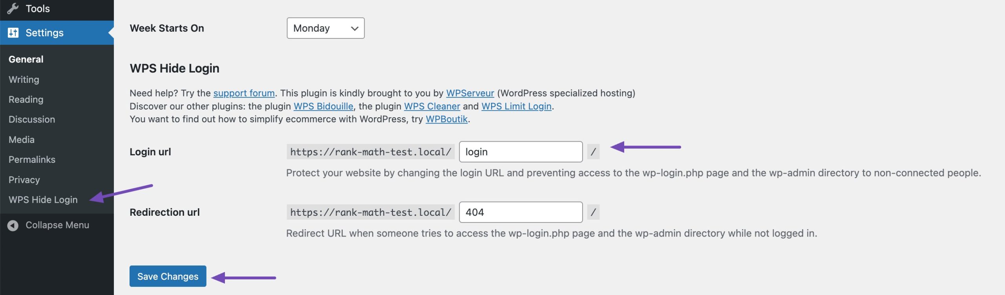
Task: Click the Tools wrench icon
Action: pos(13,9)
